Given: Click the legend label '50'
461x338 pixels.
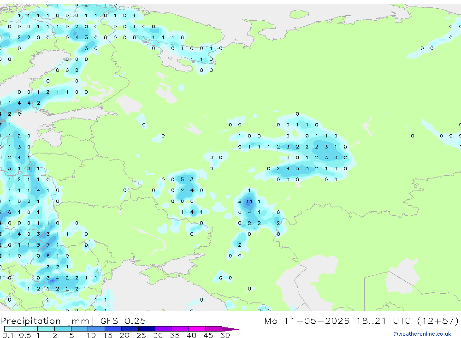Looking at the screenshot, I should point(225,335).
